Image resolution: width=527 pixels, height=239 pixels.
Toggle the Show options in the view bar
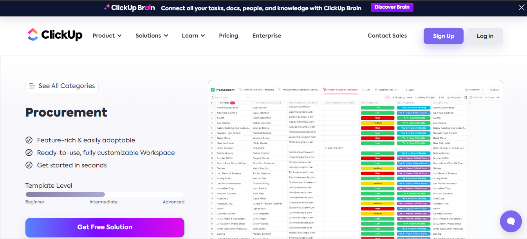tap(491, 97)
